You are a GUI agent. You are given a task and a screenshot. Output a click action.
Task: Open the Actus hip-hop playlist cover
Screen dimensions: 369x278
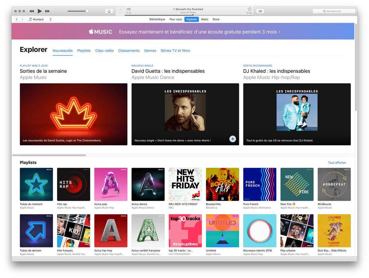[111, 231]
